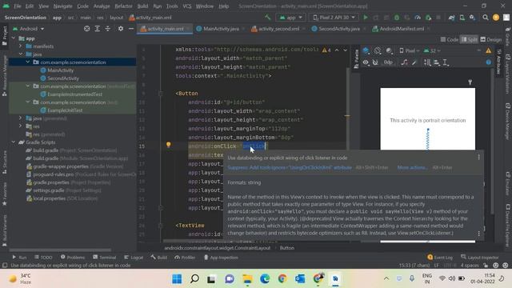The width and height of the screenshot is (512, 288).
Task: Click the Guidelines icon in designer toolbar
Action: tap(446, 62)
